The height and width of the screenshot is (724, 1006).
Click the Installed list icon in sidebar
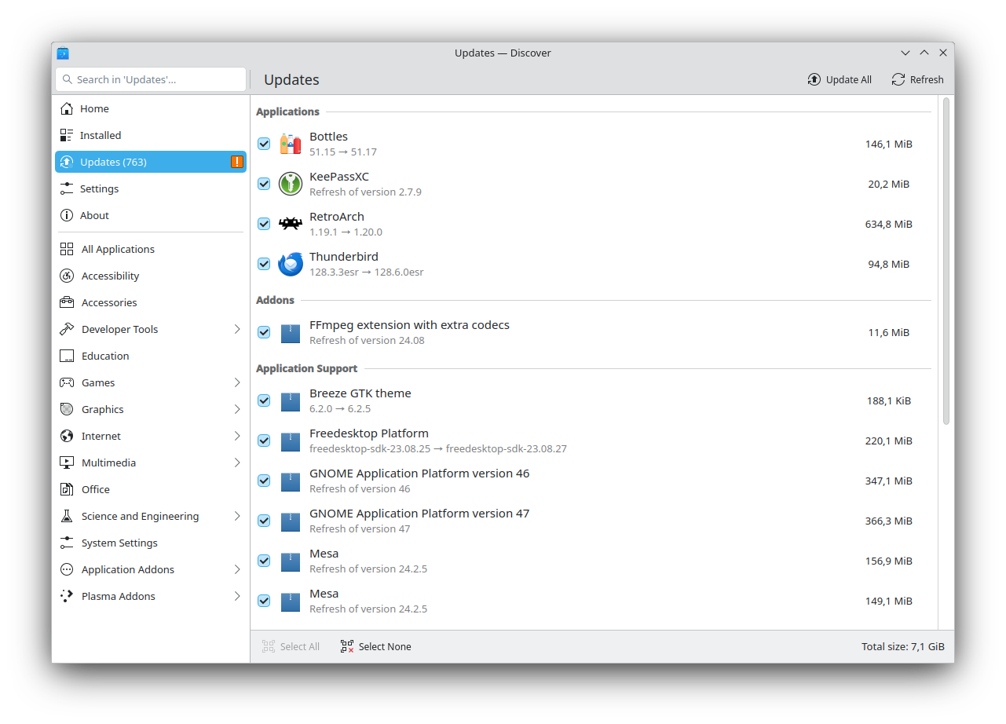[x=67, y=135]
